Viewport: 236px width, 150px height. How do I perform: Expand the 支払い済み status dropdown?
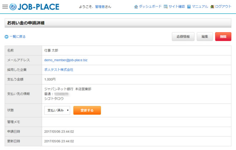(x=57, y=110)
